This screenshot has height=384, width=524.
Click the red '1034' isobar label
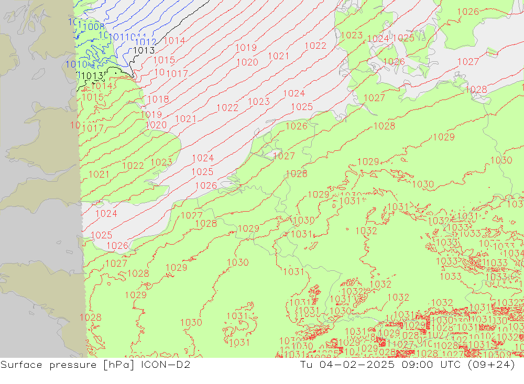(x=514, y=254)
